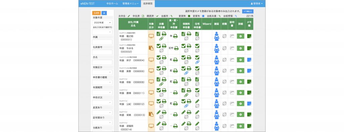Click 住宅申告書 confirmed check for ちはる
This screenshot has height=132, width=344.
pos(197,46)
